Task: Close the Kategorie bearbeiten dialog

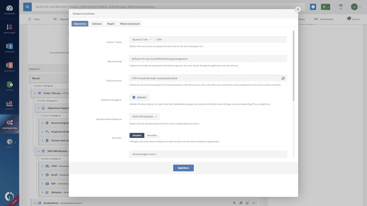Action: click(x=298, y=9)
